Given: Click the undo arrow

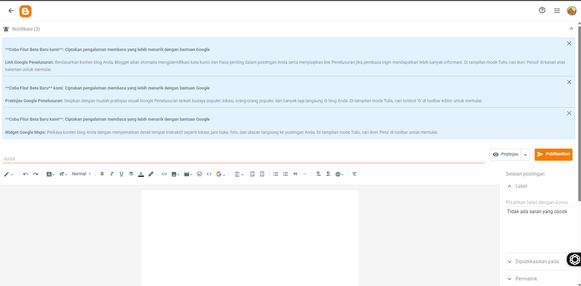Looking at the screenshot, I should 26,174.
